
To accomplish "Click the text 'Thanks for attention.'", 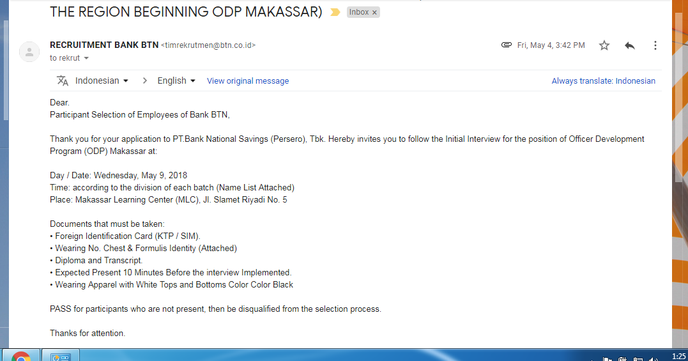I will pyautogui.click(x=88, y=333).
